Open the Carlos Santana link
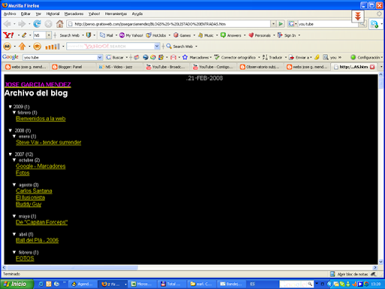This screenshot has width=385, height=289. click(x=34, y=191)
